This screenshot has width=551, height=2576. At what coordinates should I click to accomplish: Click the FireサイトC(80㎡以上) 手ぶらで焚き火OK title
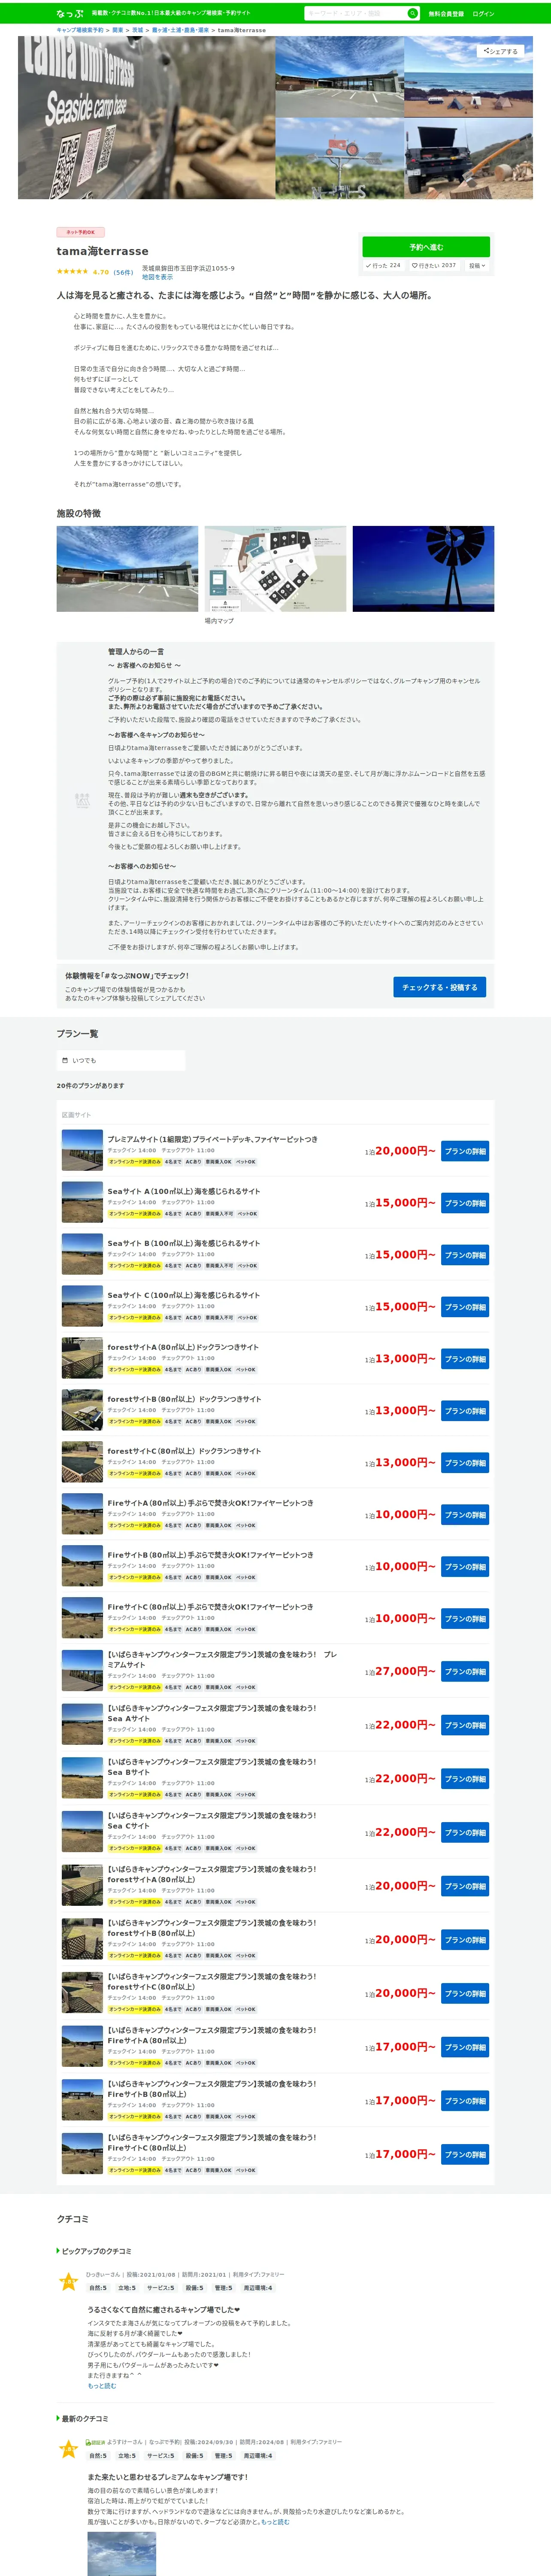pyautogui.click(x=210, y=1607)
